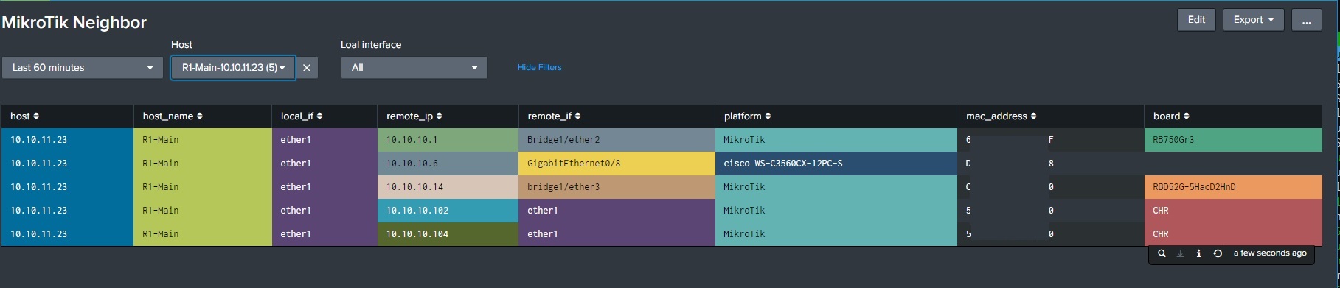Select remote_ip cell 10.10.10.14

pos(448,187)
